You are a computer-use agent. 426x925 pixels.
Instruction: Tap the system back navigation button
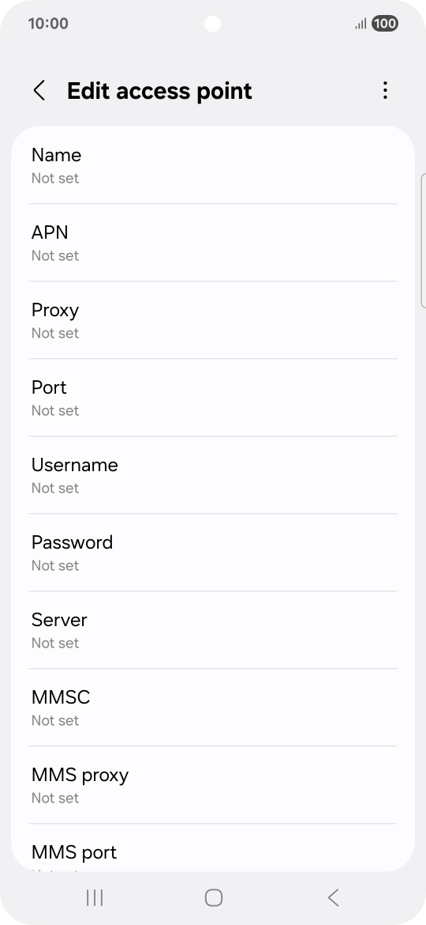[x=333, y=898]
